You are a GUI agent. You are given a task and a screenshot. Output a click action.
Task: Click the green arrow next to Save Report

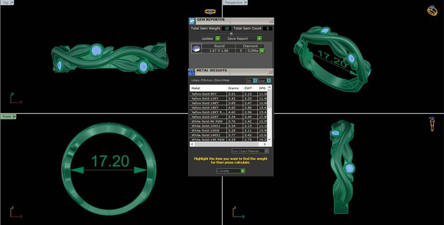259,38
